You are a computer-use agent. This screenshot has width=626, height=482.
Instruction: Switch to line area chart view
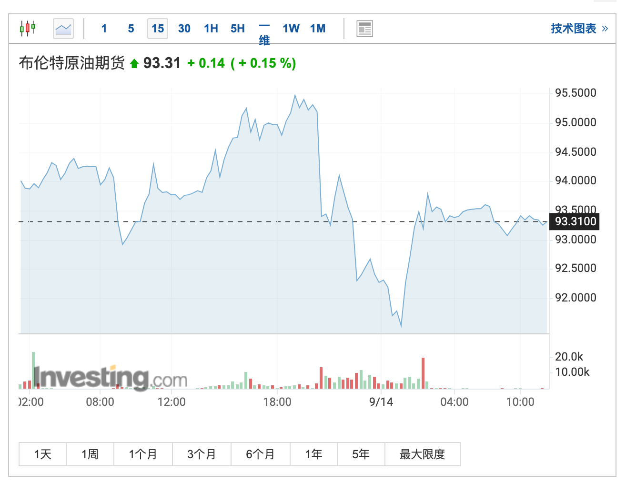coord(63,28)
